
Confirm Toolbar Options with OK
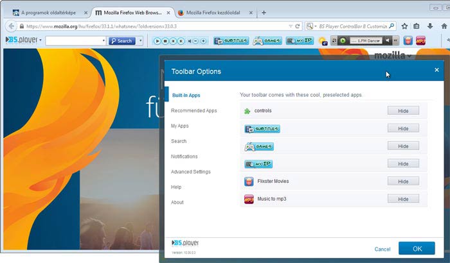tap(417, 248)
